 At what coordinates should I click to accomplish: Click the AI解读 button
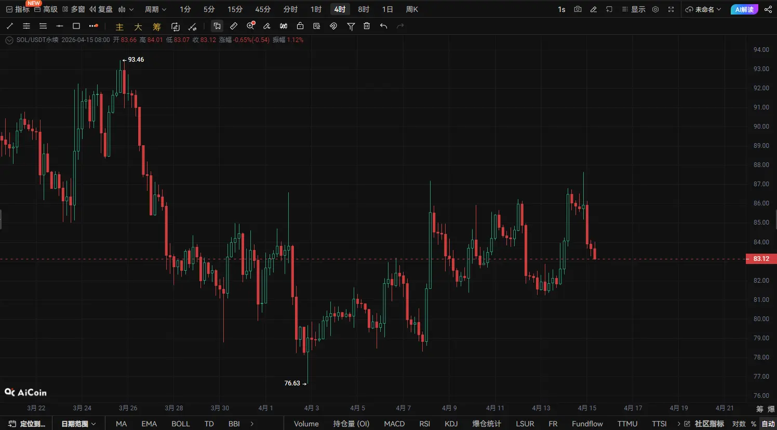[744, 9]
